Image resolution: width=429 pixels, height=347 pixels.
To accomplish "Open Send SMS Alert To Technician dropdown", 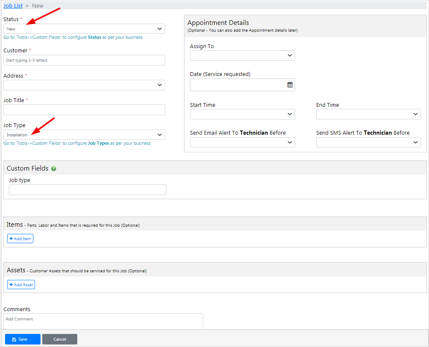I will [368, 142].
